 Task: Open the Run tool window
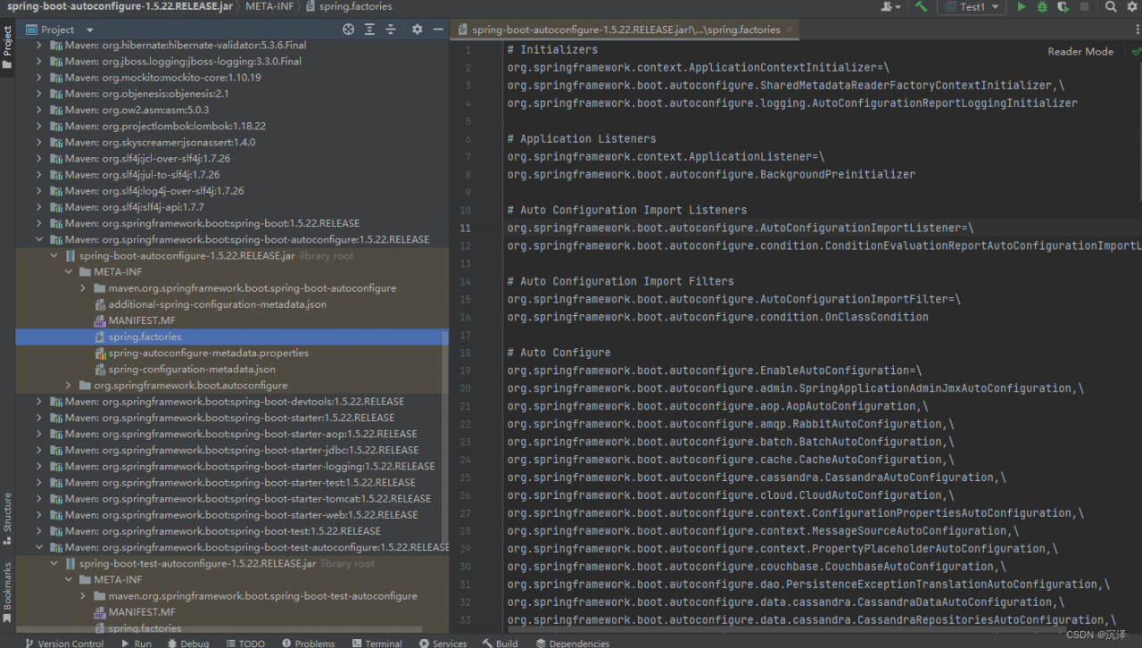point(136,643)
